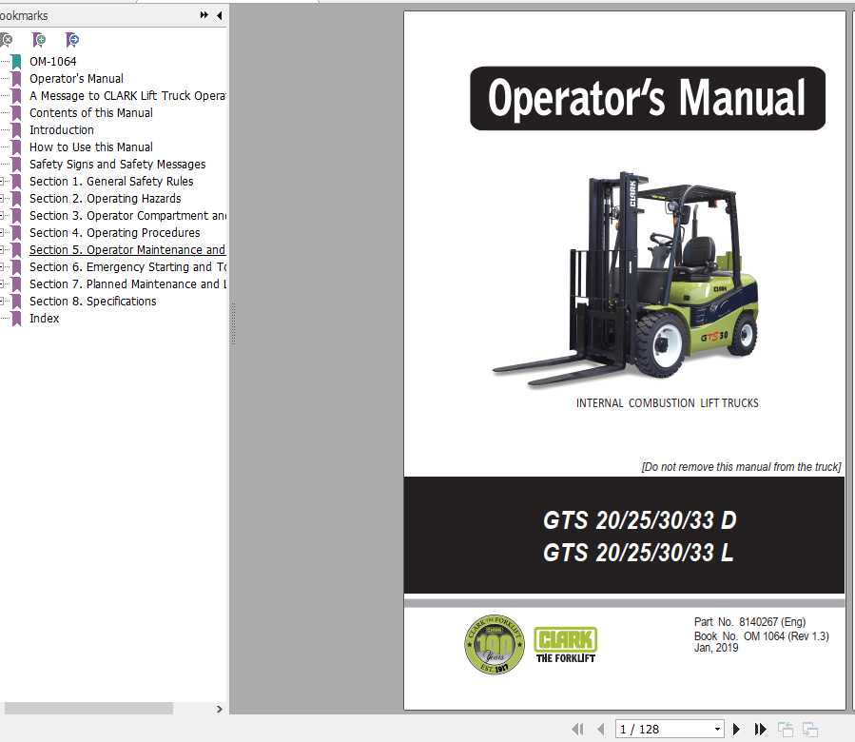Expand Section 6. Emergency Starting bookmark
The image size is (855, 742).
[2, 266]
